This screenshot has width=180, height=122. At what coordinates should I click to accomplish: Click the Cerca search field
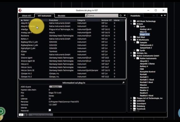point(102,15)
